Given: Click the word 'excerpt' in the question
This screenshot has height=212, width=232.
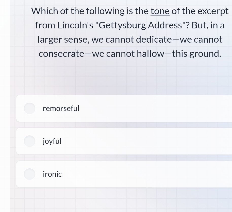Looking at the screenshot, I should pyautogui.click(x=213, y=11).
